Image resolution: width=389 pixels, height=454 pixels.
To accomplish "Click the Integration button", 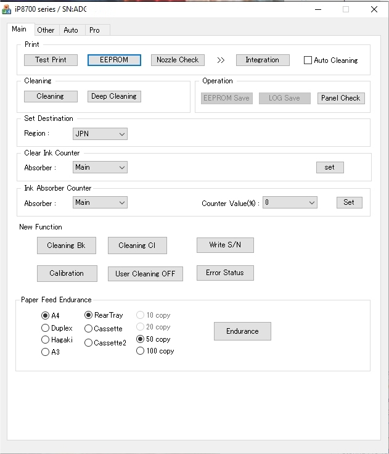I will [x=262, y=60].
